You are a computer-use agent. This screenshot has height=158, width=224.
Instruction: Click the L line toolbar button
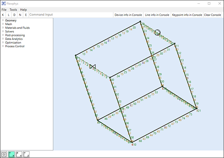pyautogui.click(x=9, y=15)
